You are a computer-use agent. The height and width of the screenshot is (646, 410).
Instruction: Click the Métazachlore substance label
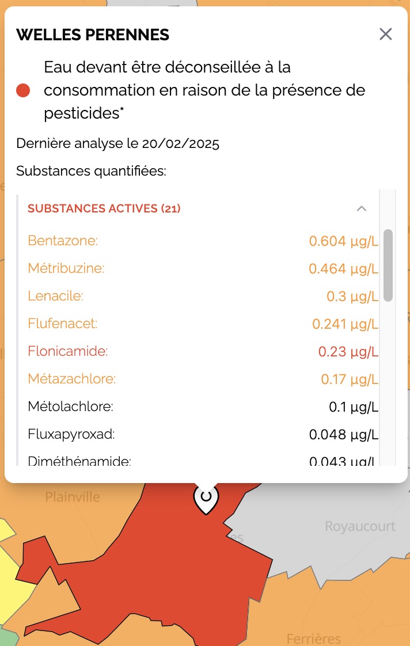pyautogui.click(x=71, y=379)
